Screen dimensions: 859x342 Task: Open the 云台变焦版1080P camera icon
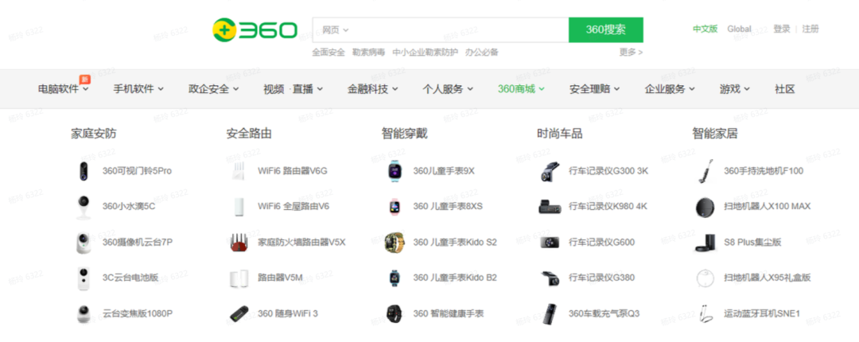(x=84, y=314)
